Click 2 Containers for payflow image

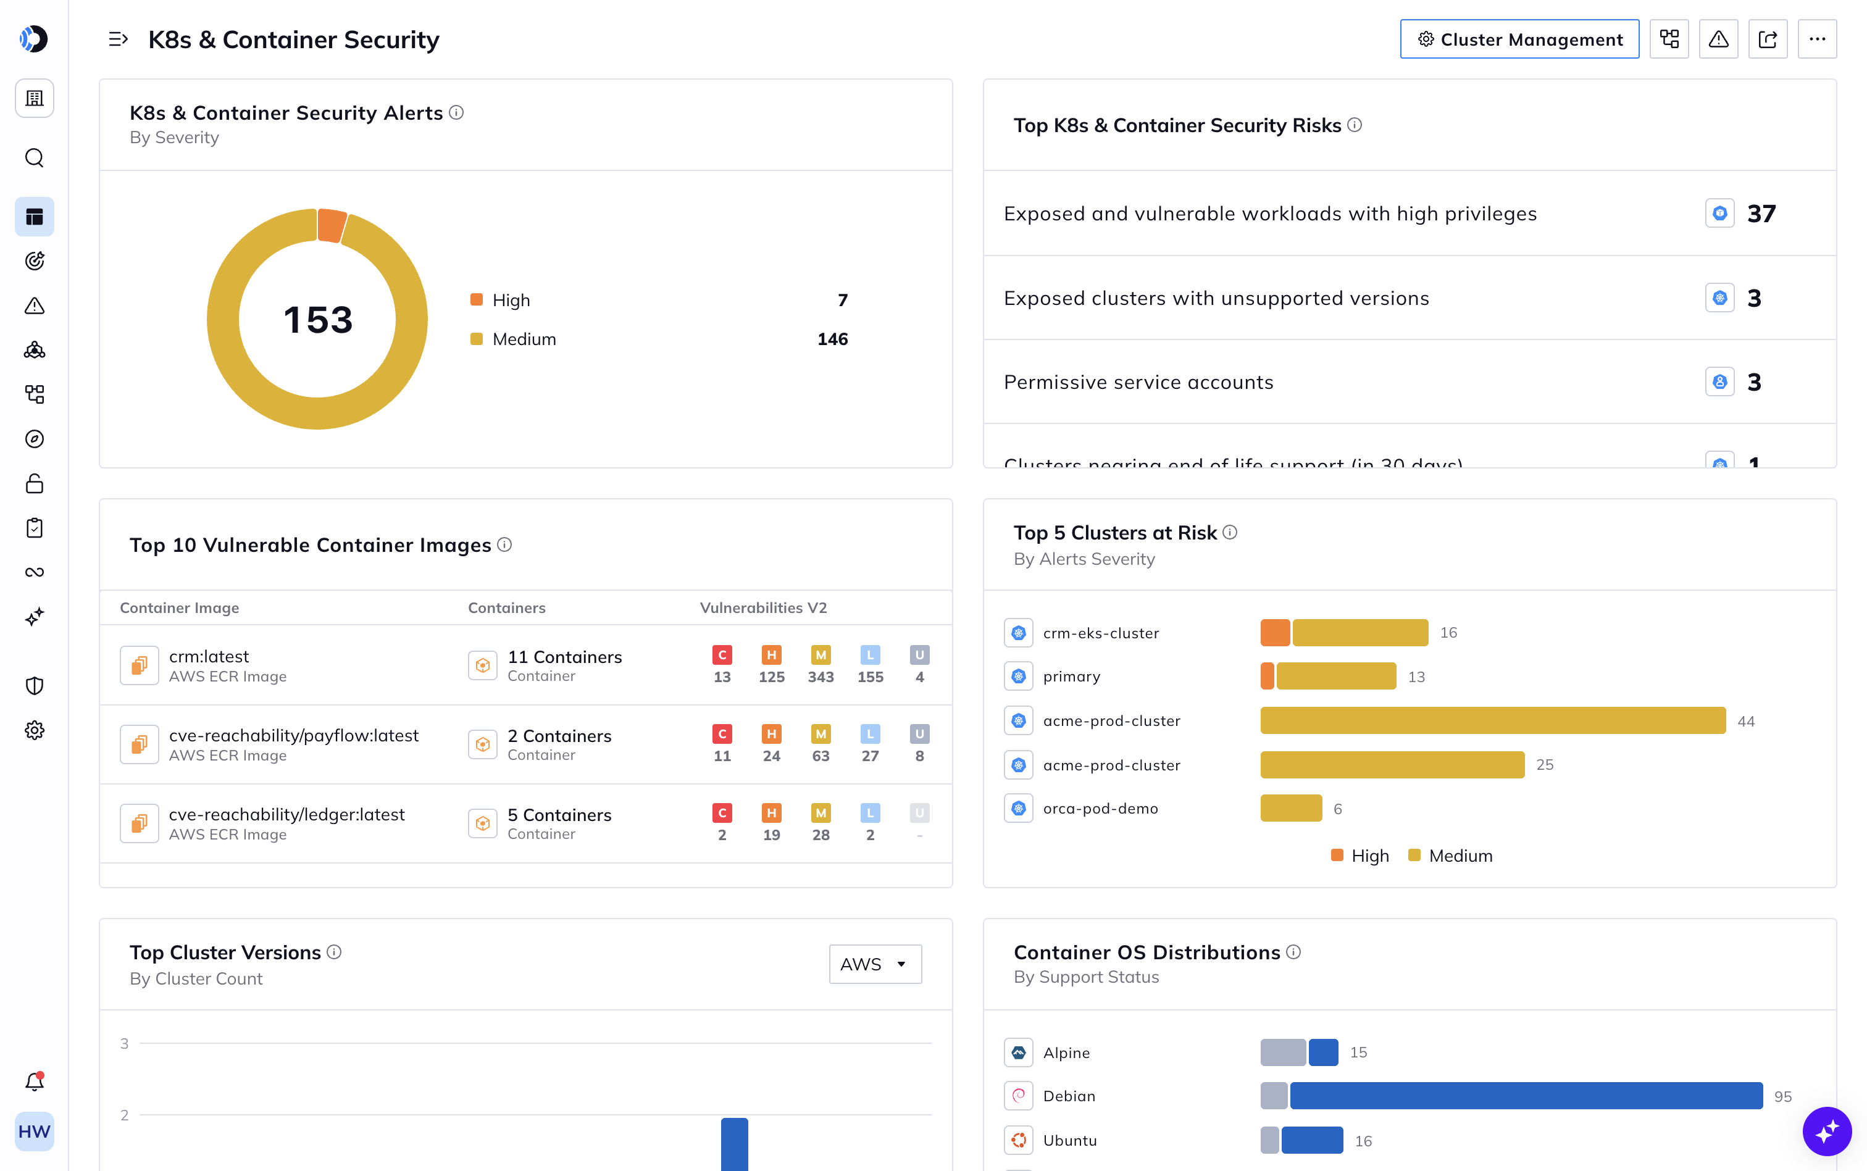[x=559, y=736]
